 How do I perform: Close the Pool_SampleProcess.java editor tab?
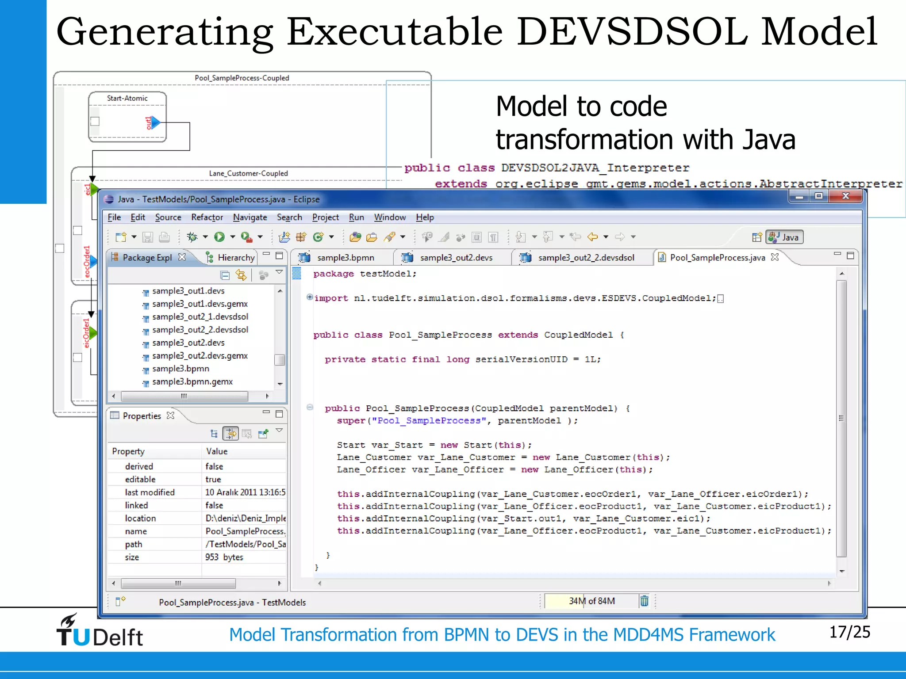tap(775, 257)
